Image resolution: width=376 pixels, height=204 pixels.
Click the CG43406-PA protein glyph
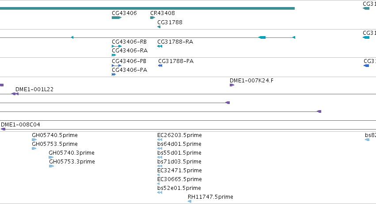coord(114,74)
